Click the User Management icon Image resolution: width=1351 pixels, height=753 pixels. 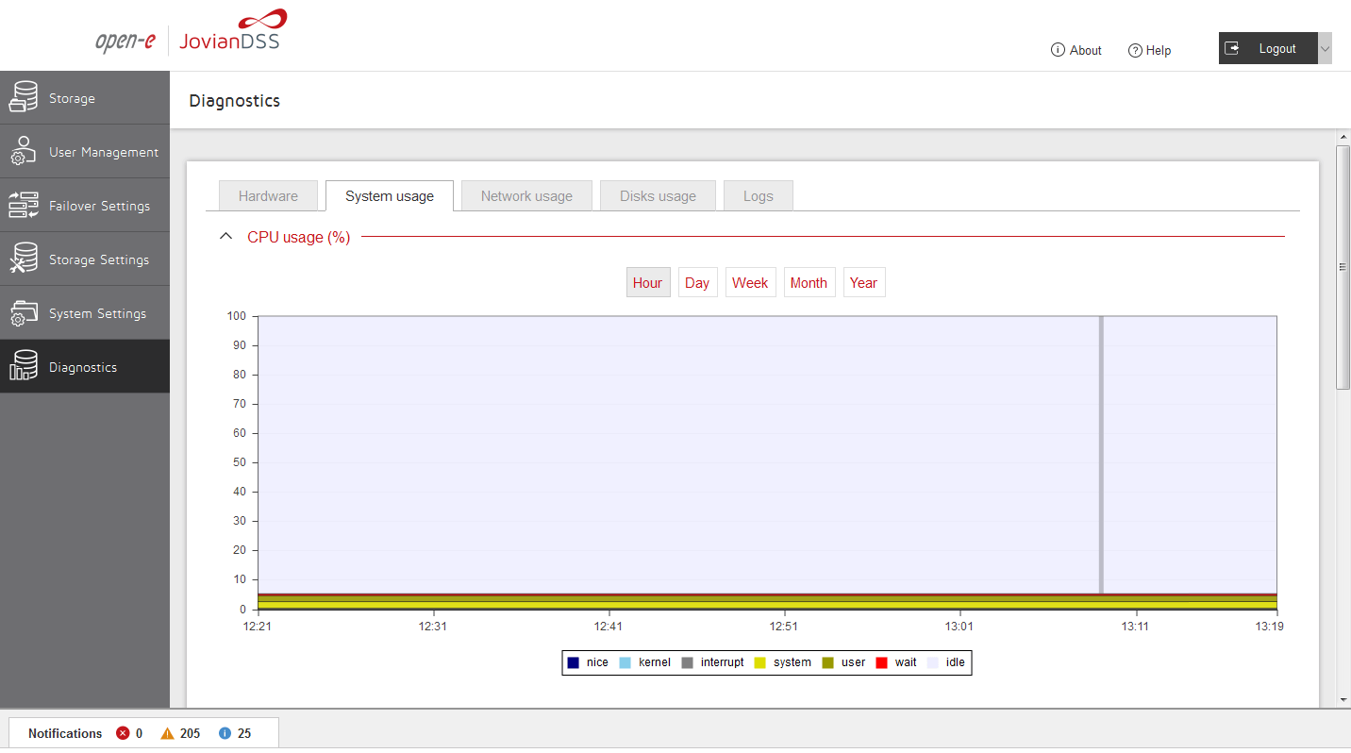pos(24,152)
